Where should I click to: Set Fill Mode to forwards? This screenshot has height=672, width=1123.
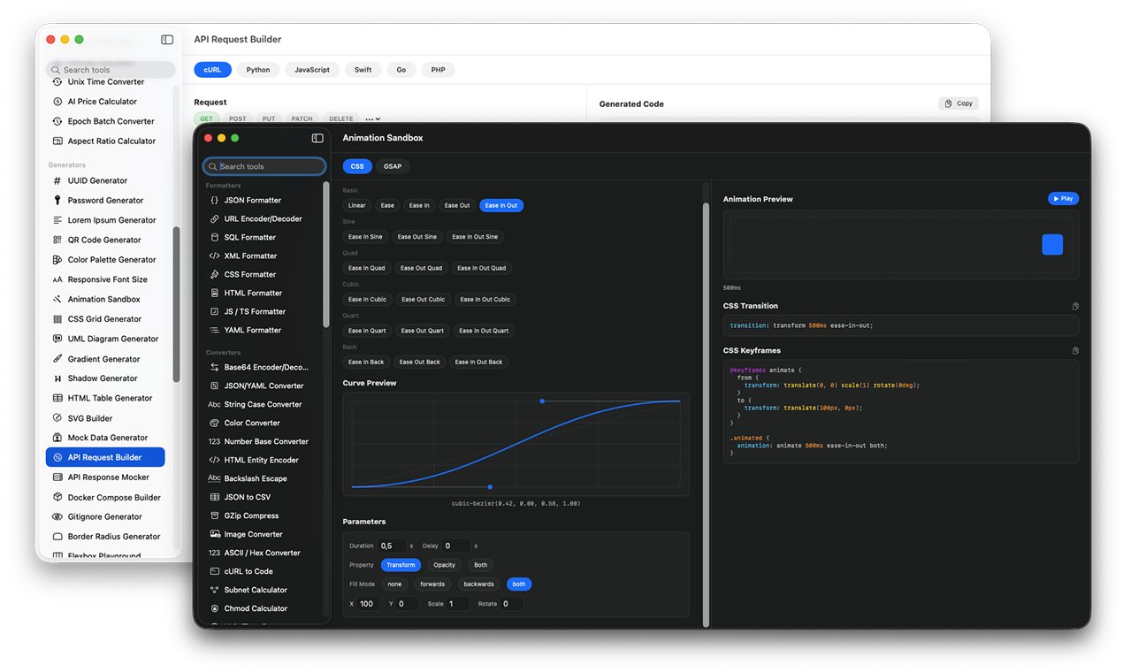click(x=432, y=584)
